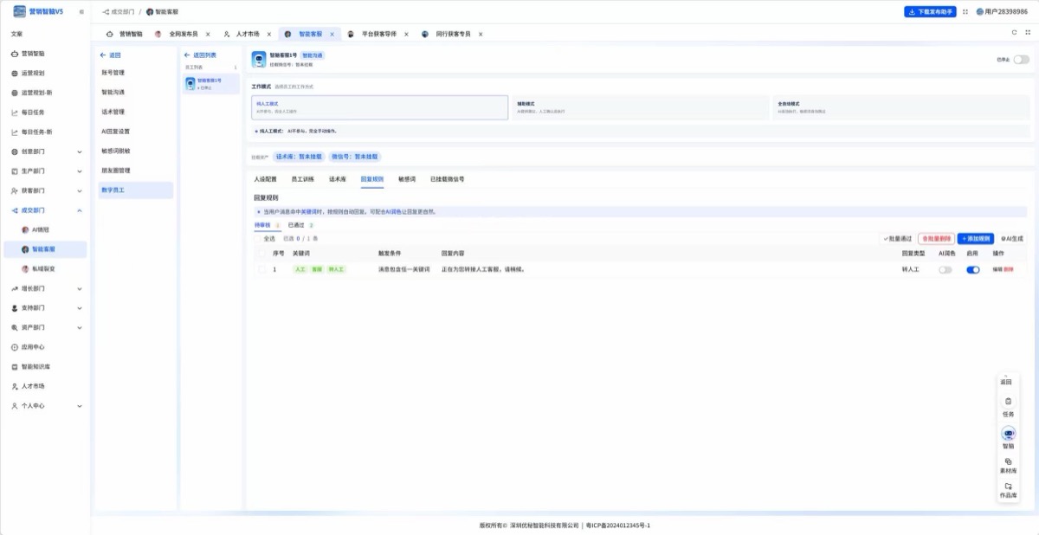Select the 辅助模式 work mode card
The height and width of the screenshot is (535, 1039).
641,107
